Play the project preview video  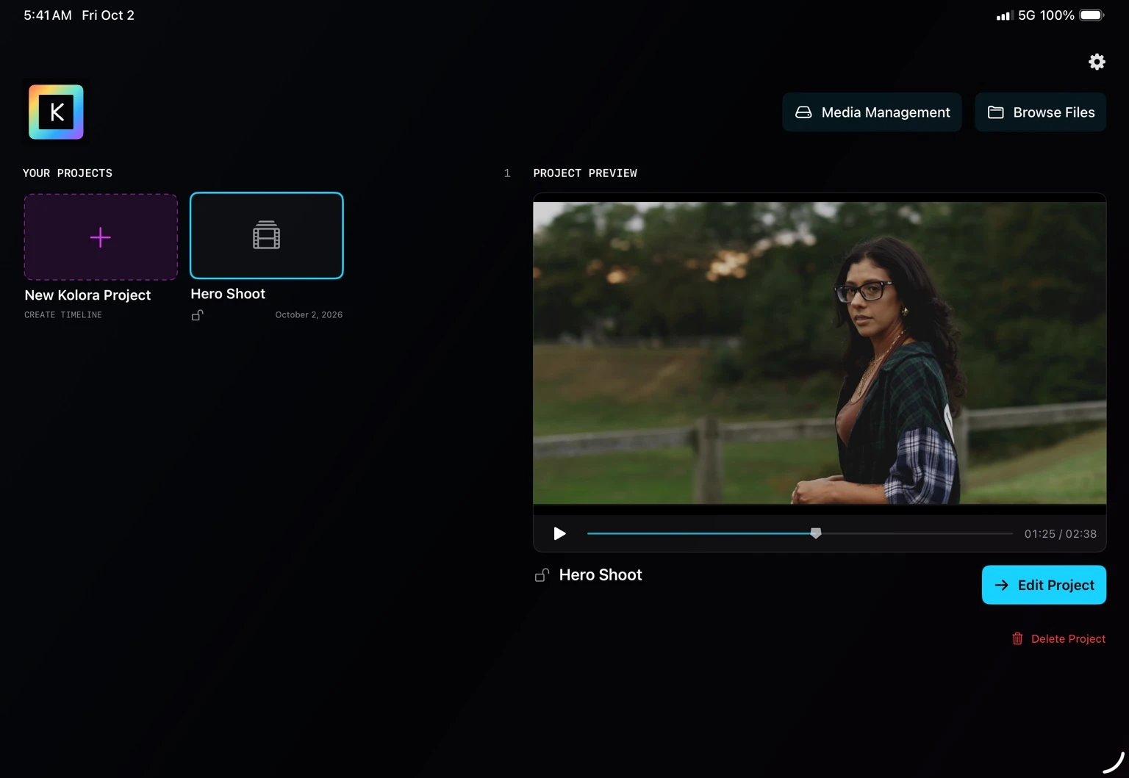[x=559, y=533]
